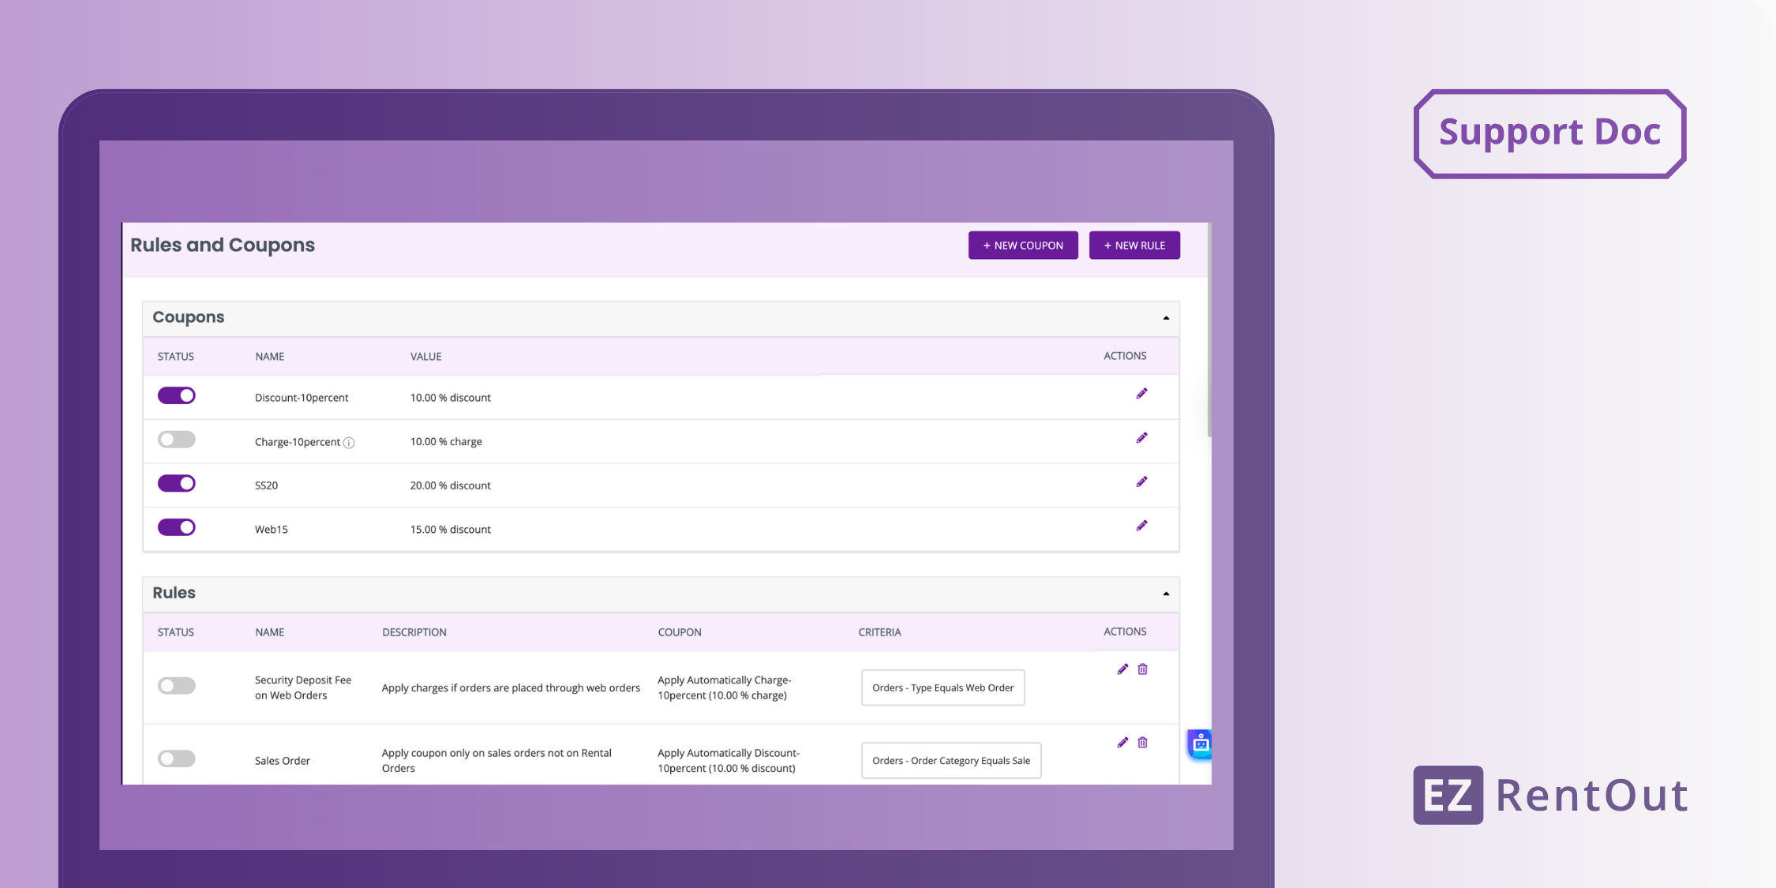
Task: Select the Orders - Type Equals Web Order criteria
Action: click(942, 688)
